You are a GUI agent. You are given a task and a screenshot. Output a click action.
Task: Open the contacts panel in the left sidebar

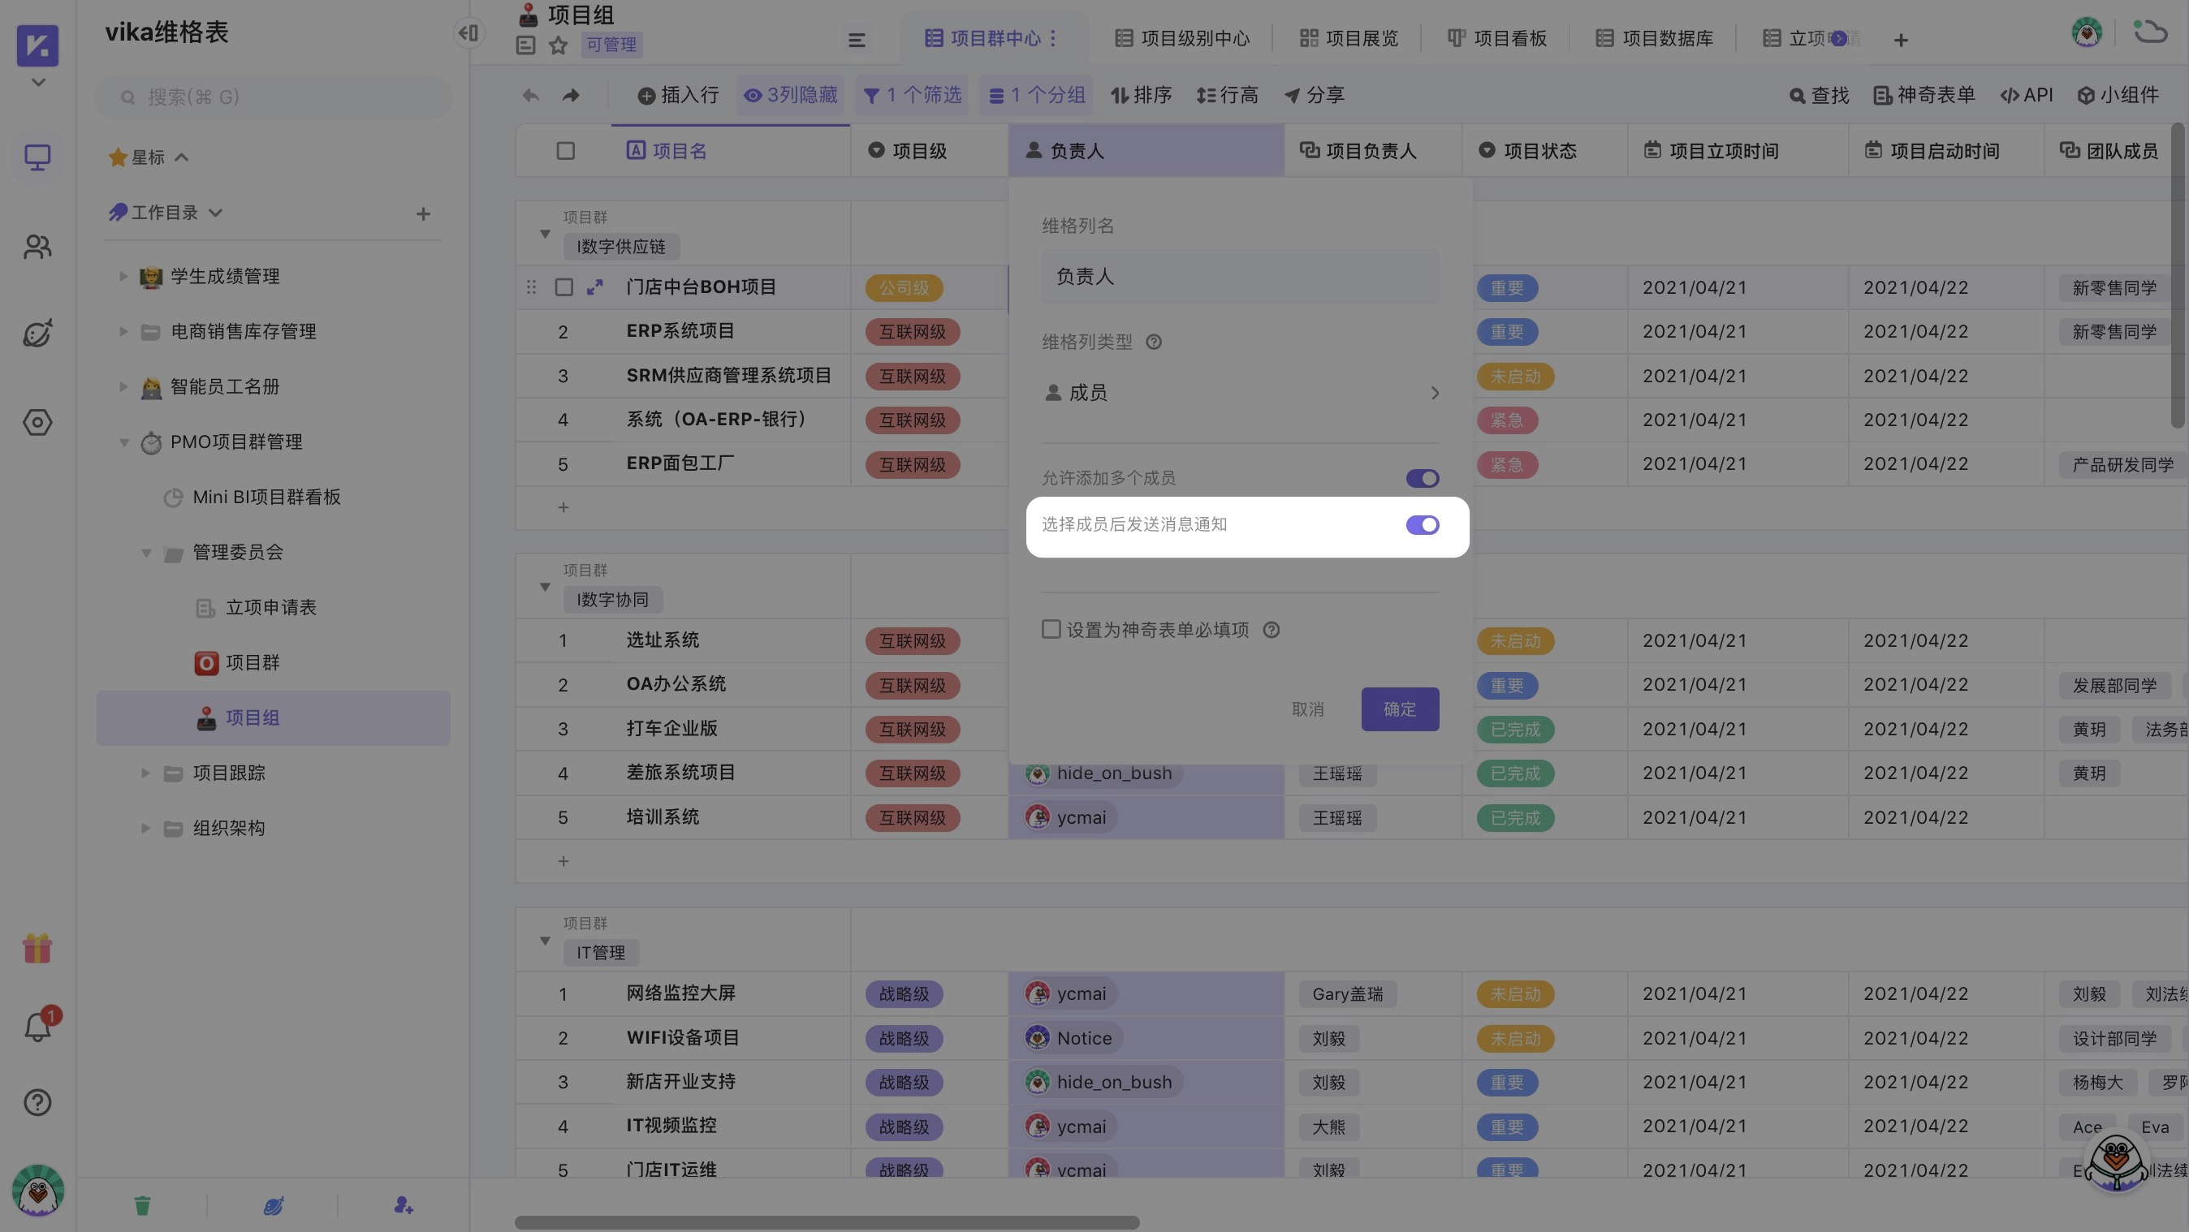point(37,247)
